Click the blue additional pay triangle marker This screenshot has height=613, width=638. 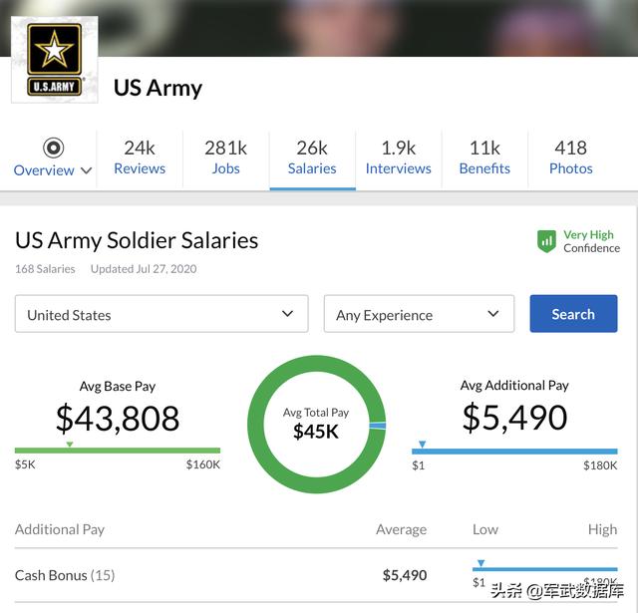click(x=423, y=445)
